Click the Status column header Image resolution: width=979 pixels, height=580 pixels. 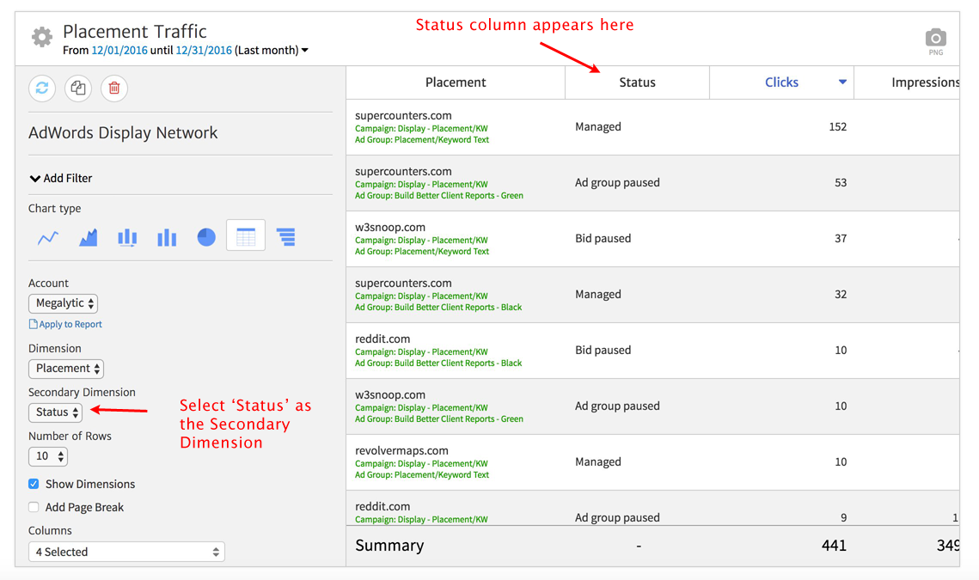[x=637, y=82]
